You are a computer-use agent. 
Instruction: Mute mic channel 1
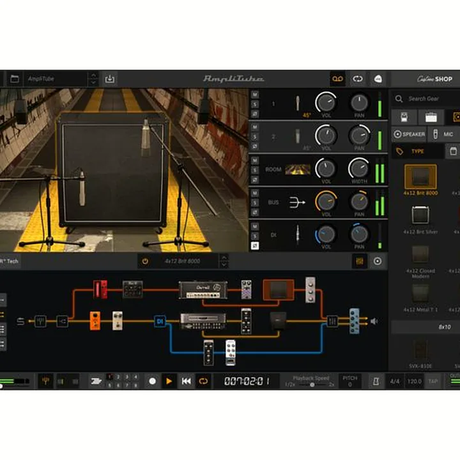255,95
